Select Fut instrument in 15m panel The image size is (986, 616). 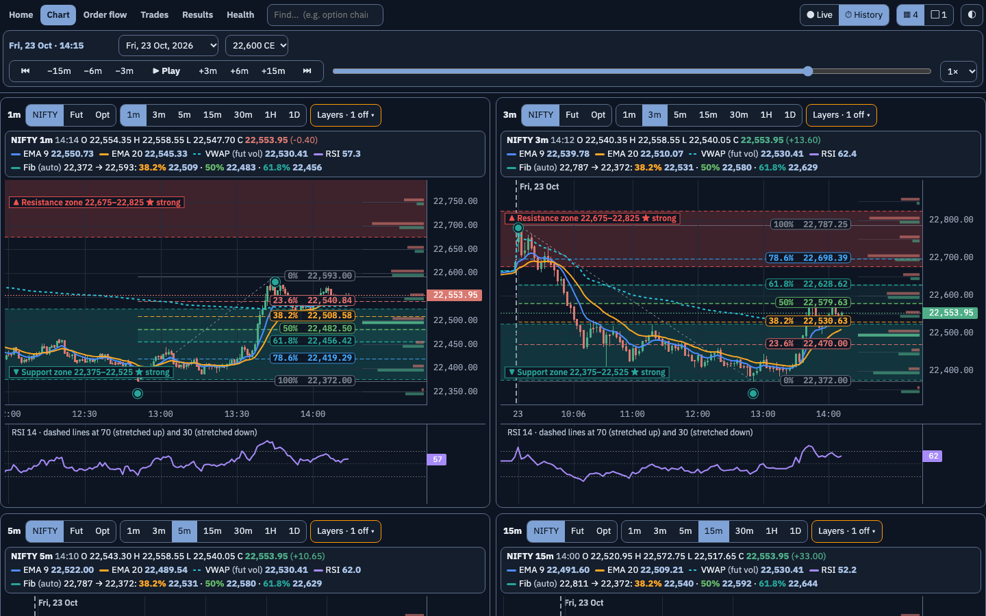(578, 531)
